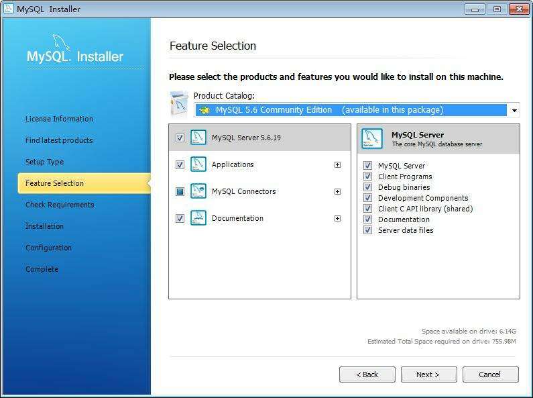Click the Product Catalog package icon
The height and width of the screenshot is (398, 533).
[x=179, y=104]
